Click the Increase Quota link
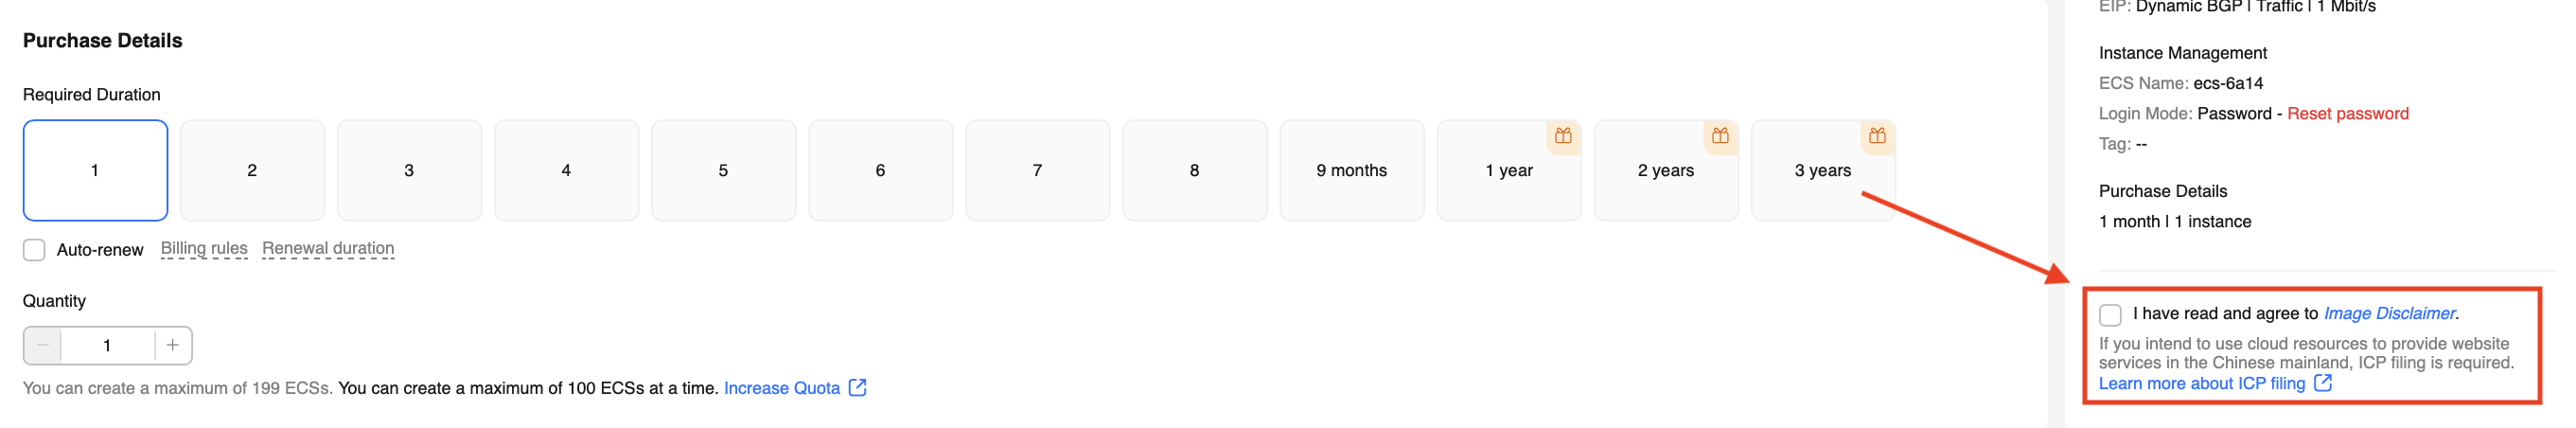Viewport: 2576px width, 428px height. [x=781, y=388]
